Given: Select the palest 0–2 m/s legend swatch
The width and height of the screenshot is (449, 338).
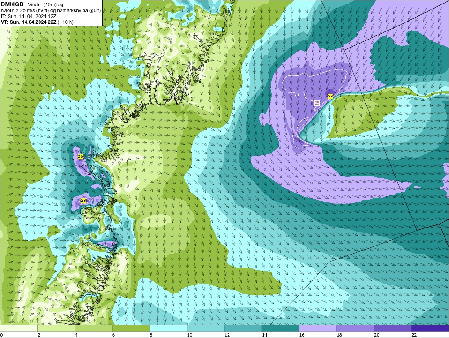Looking at the screenshot, I should tap(18, 328).
